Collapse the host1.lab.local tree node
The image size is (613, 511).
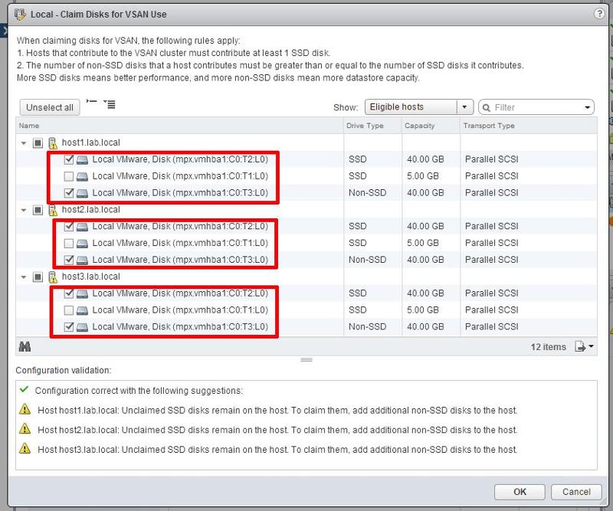(x=24, y=143)
